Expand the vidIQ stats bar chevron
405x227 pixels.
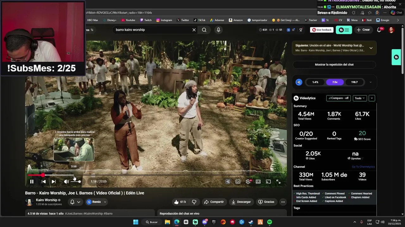coord(371,82)
